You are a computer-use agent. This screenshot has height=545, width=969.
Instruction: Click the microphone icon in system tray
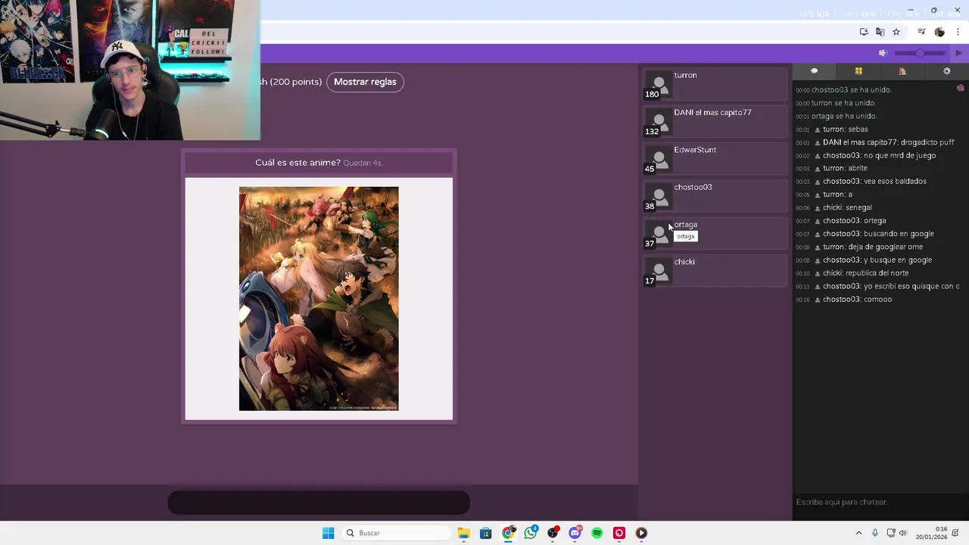pos(875,533)
